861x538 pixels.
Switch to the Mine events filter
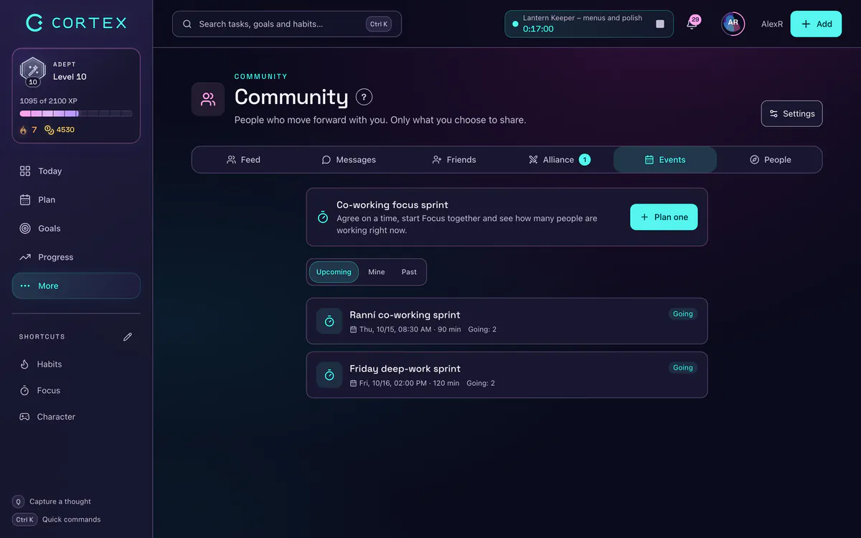pos(377,272)
